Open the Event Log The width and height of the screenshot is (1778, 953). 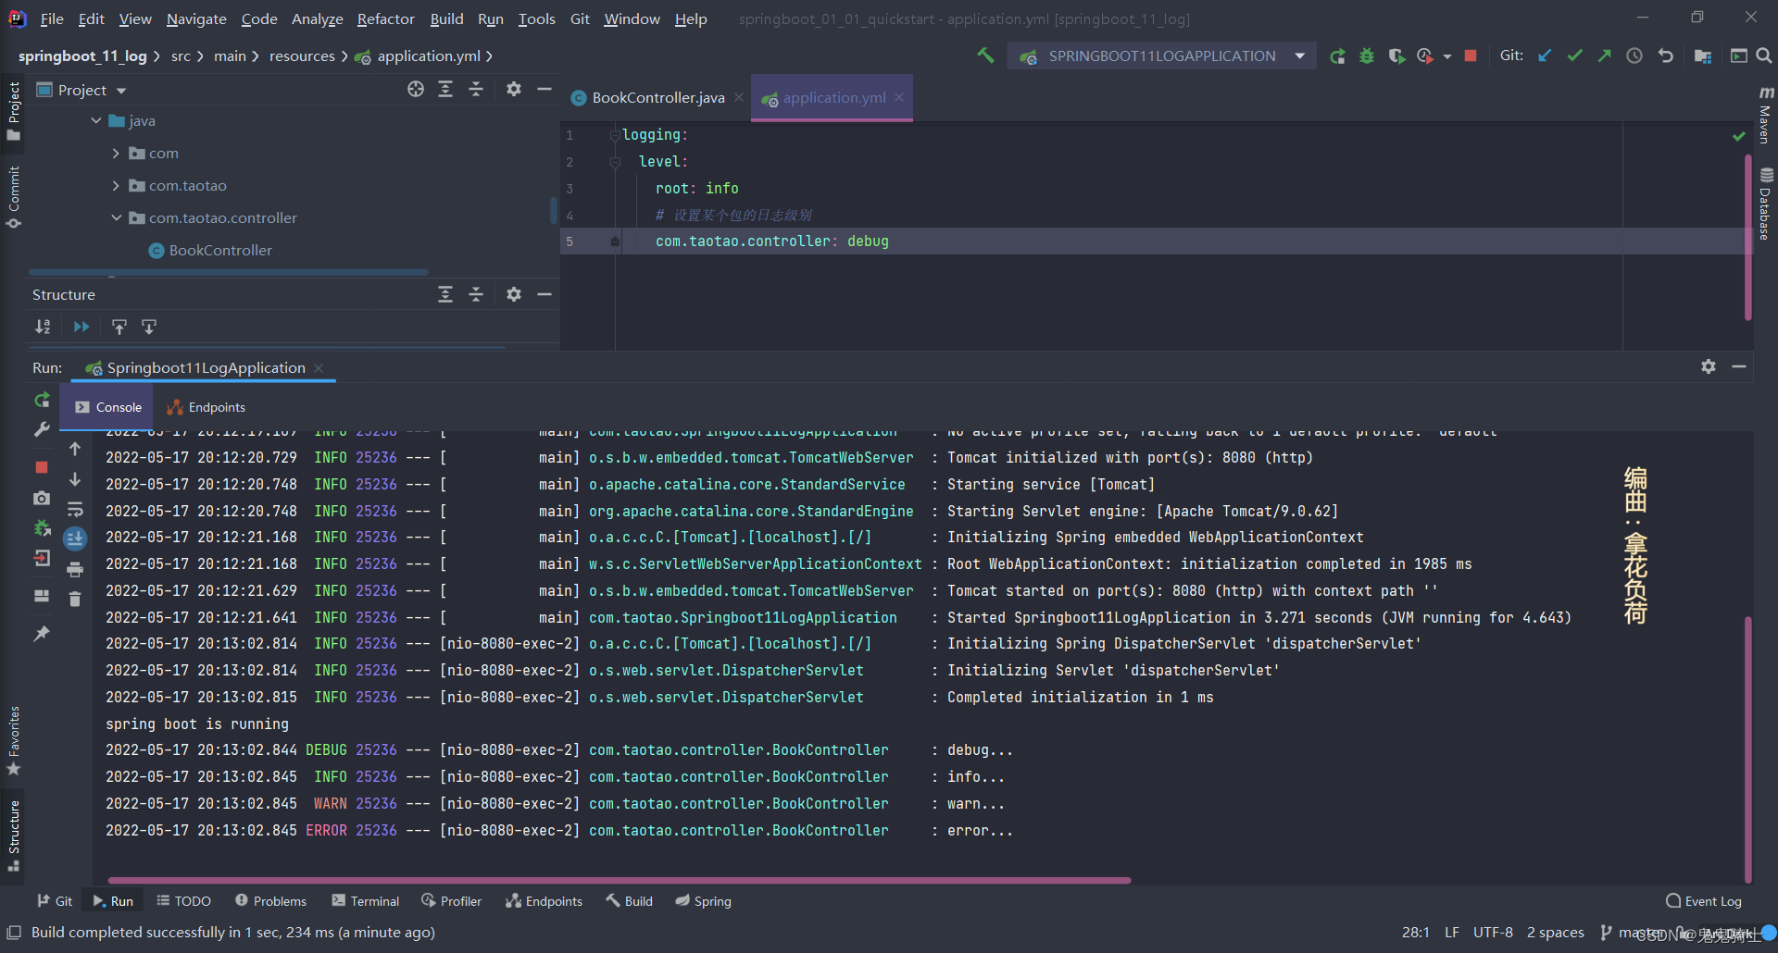[1704, 901]
